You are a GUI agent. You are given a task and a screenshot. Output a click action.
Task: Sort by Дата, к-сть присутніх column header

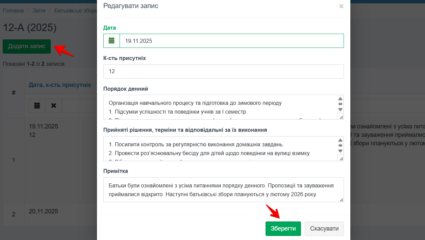(x=60, y=85)
